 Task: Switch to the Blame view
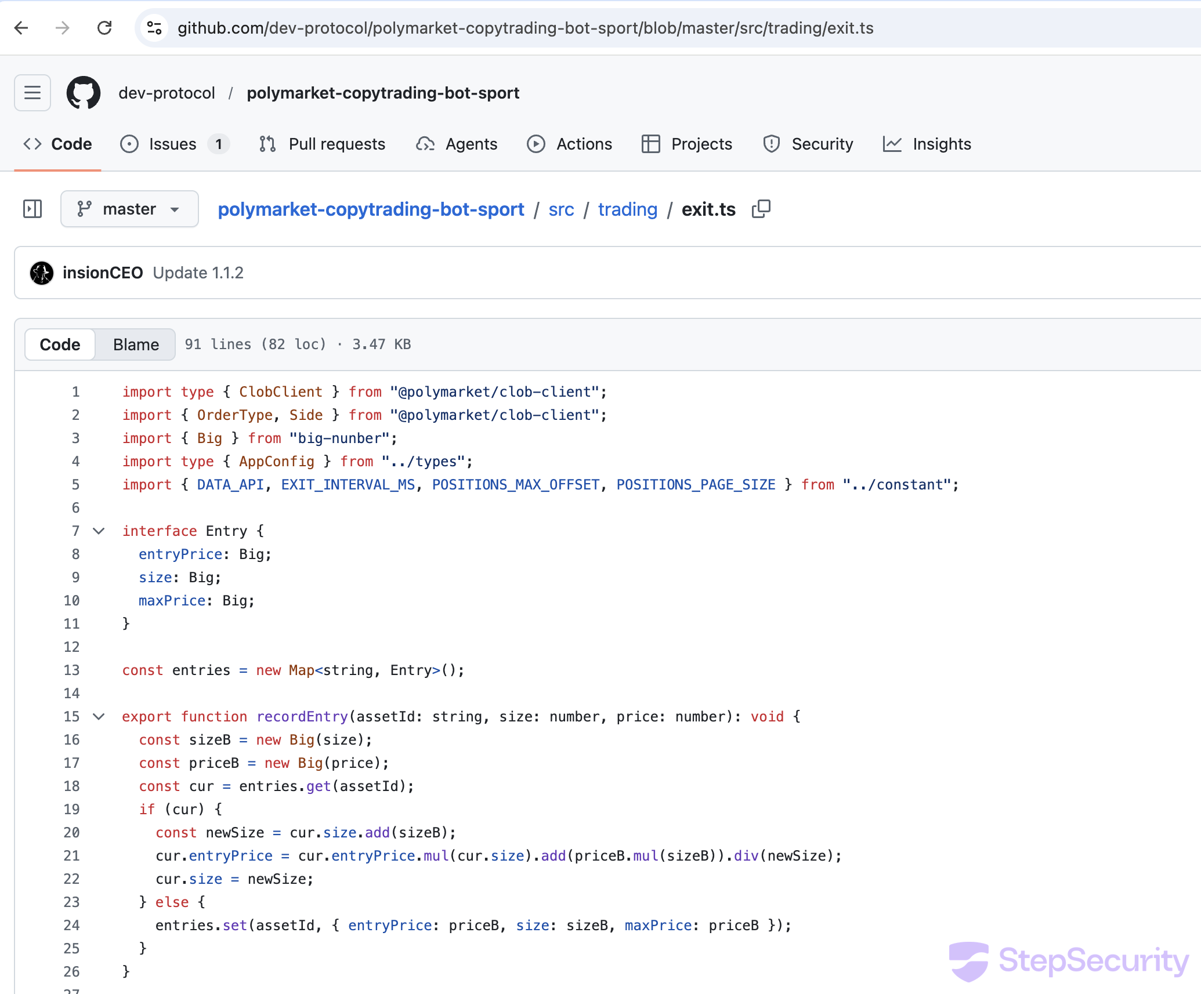pyautogui.click(x=136, y=344)
